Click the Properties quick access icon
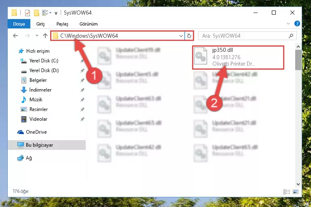The width and height of the screenshot is (311, 207). click(28, 13)
